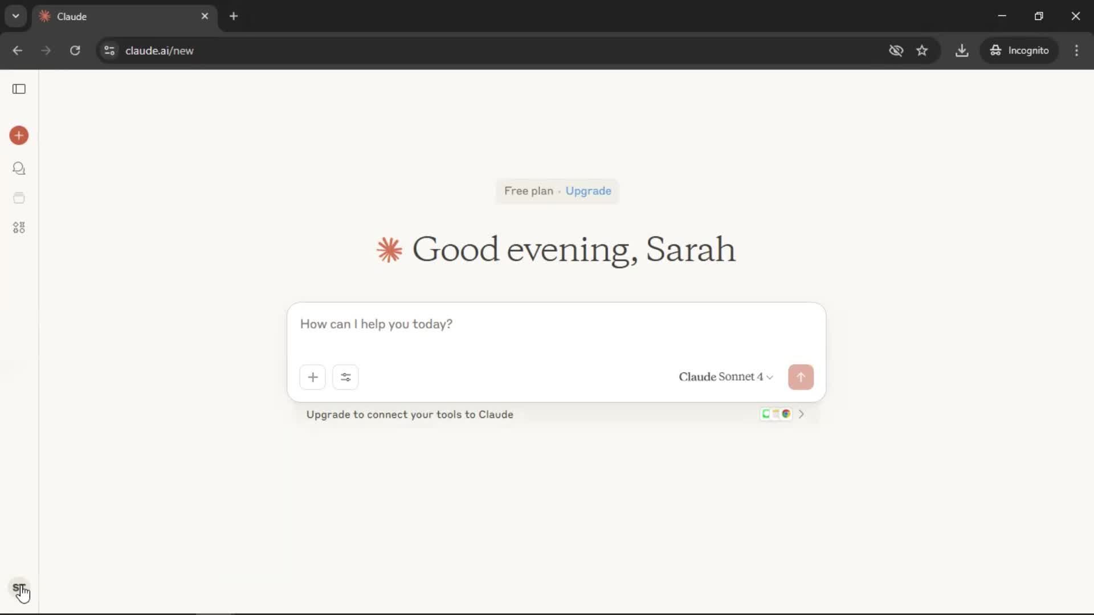Toggle third-party cookie blocking eye icon
Screen dimensions: 1094x615
pyautogui.click(x=896, y=51)
